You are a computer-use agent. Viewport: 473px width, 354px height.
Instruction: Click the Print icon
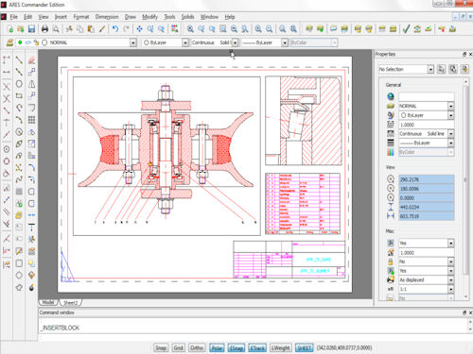click(x=44, y=29)
